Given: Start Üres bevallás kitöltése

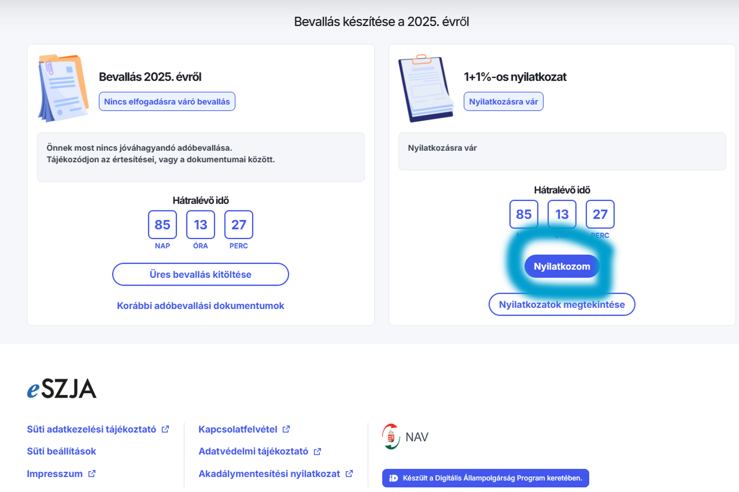Looking at the screenshot, I should pyautogui.click(x=200, y=274).
